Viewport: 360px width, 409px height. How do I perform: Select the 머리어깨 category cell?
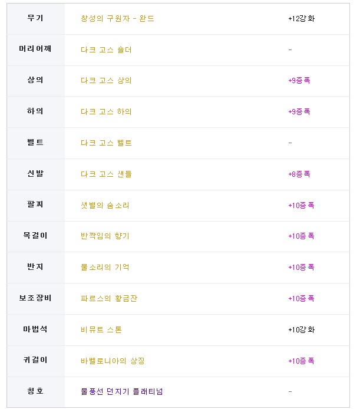coord(36,50)
